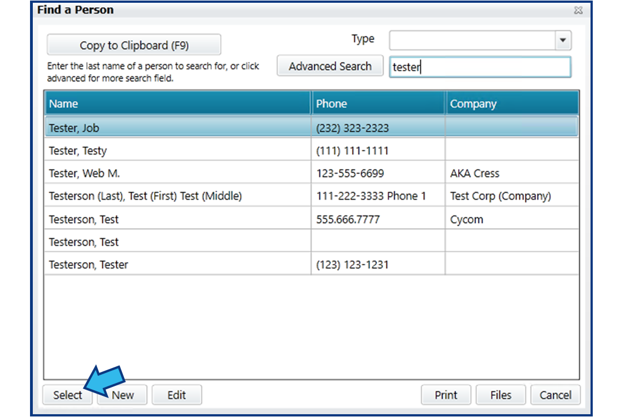Click the phone cell '(123) 123-1231'

point(378,264)
